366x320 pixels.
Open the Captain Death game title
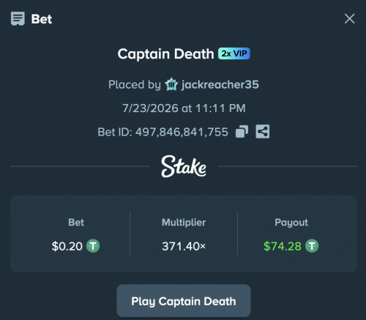click(x=165, y=54)
